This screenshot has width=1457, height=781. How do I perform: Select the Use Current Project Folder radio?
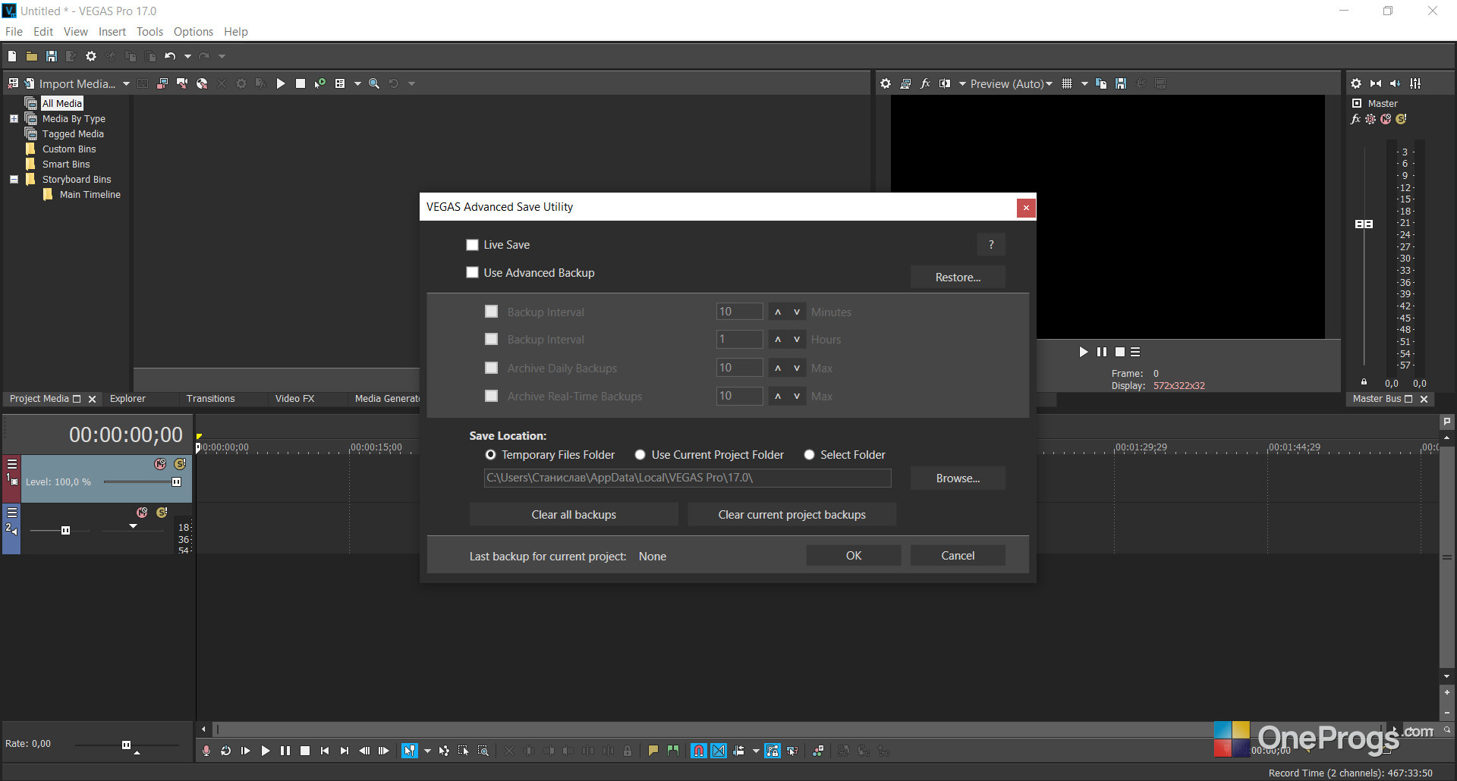pos(640,455)
